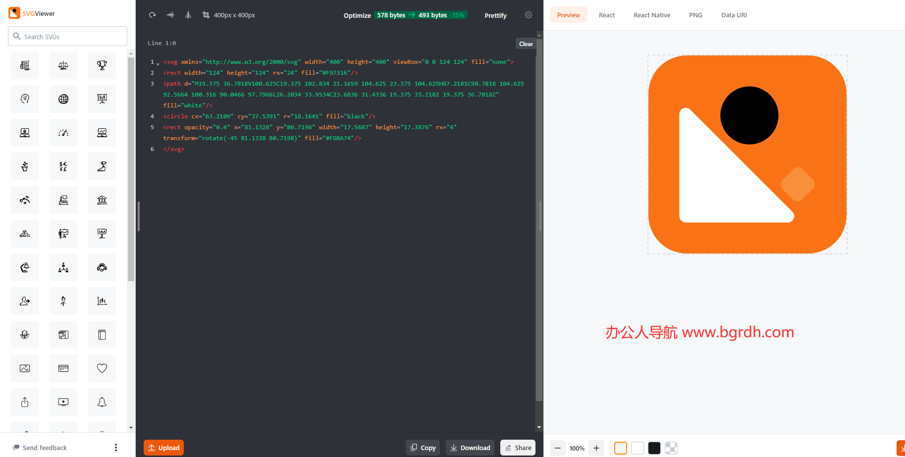Switch to the PNG tab
The width and height of the screenshot is (905, 457).
[695, 15]
